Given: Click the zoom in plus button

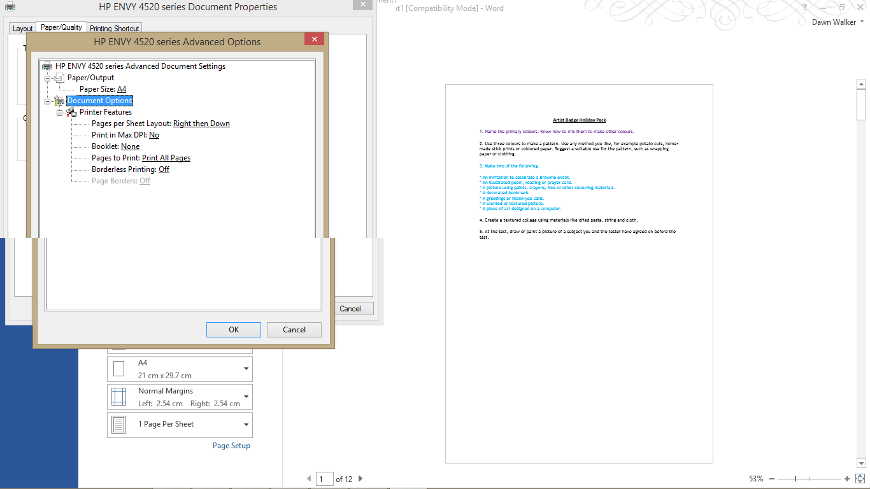Looking at the screenshot, I should [847, 479].
